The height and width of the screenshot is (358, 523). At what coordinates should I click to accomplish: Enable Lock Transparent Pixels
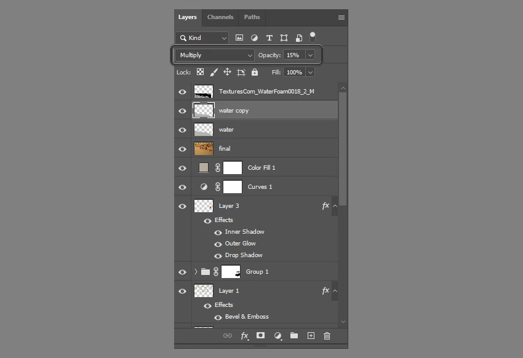(200, 72)
